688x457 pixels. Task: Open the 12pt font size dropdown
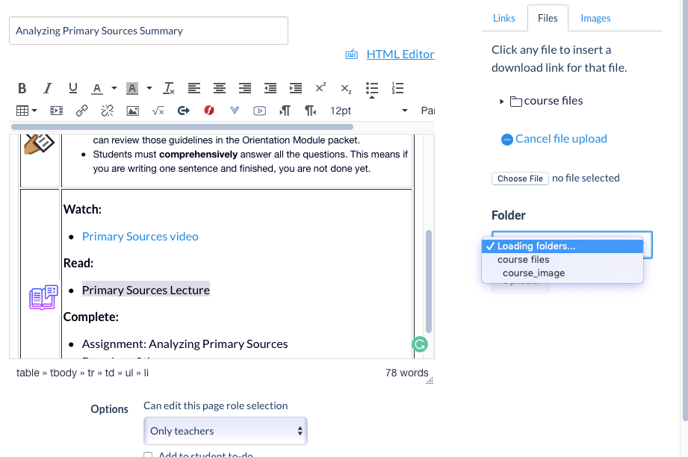[x=369, y=111]
